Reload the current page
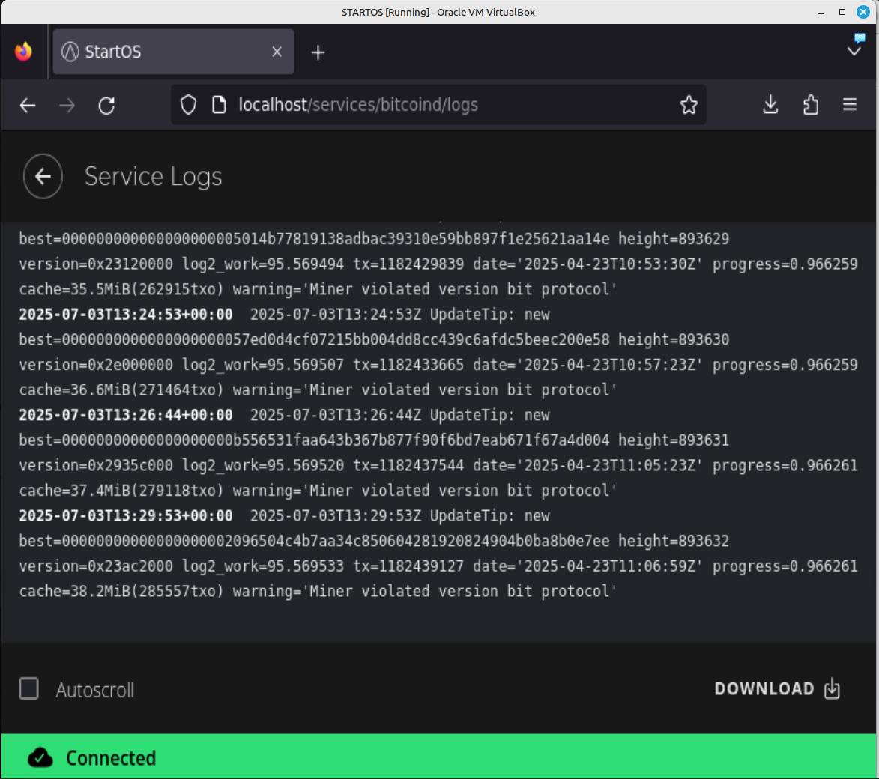 [x=106, y=105]
